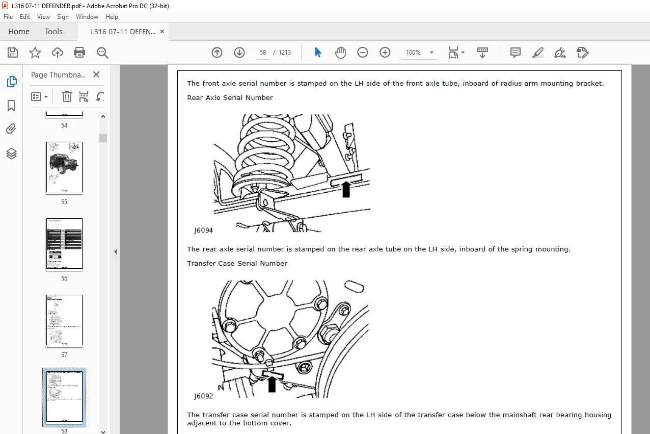Viewport: 650px width, 434px height.
Task: Select the page 58 thumbnail
Action: [64, 397]
